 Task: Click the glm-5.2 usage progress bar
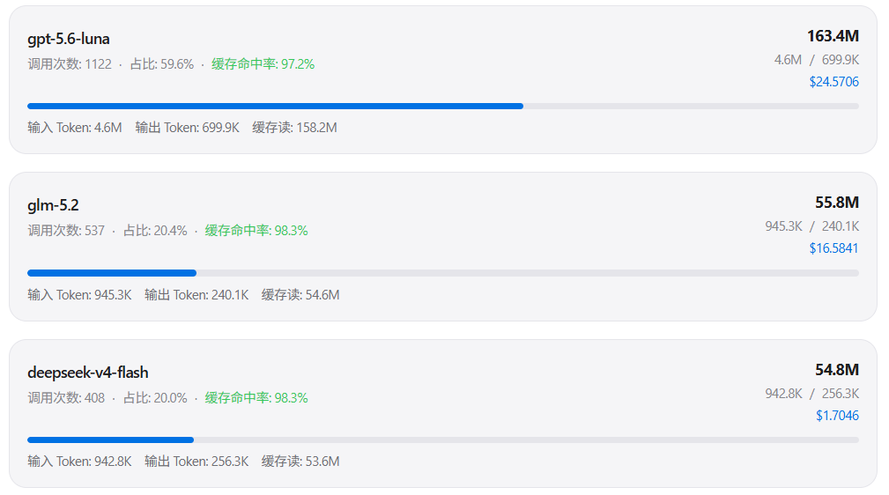tap(443, 273)
